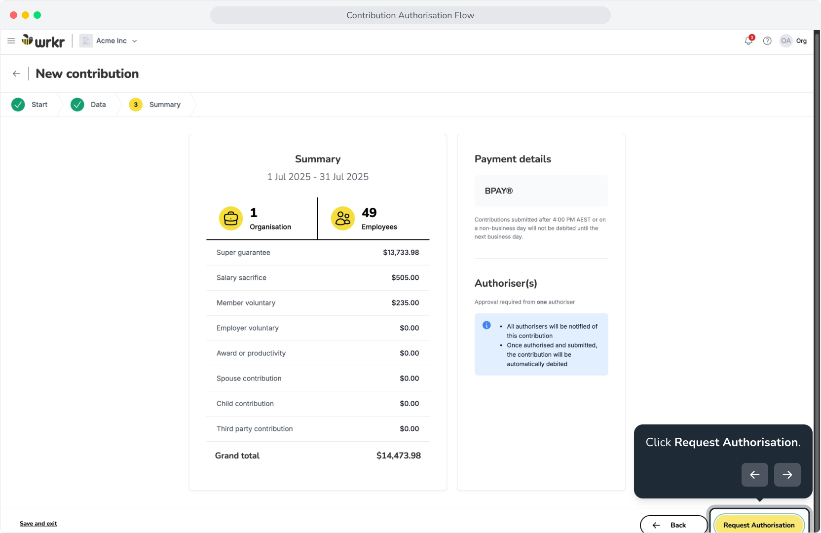The image size is (821, 533).
Task: Click the 4:00 PM AEST cutoff note text
Action: click(540, 228)
